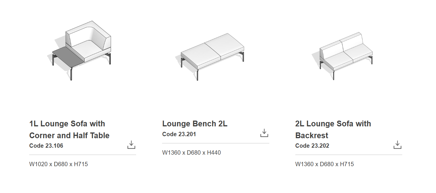View the 2L sofa with backrest image

coord(346,55)
